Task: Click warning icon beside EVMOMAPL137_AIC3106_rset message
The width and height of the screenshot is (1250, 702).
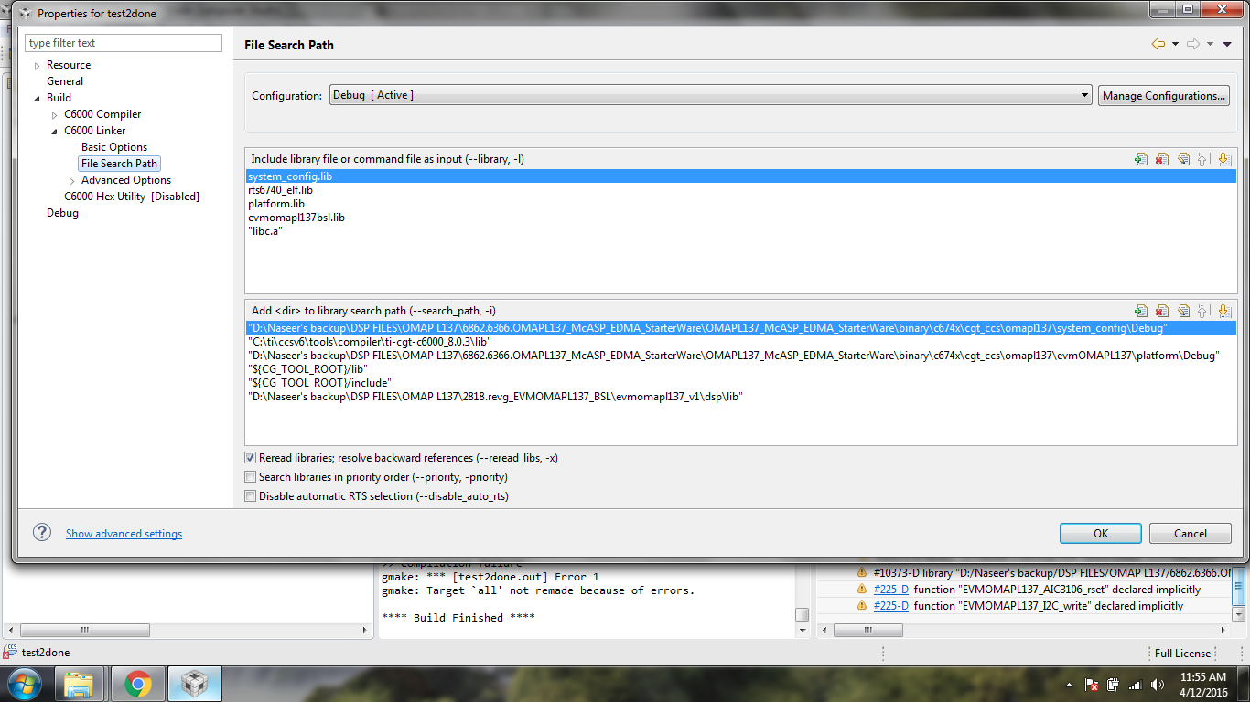Action: 861,590
